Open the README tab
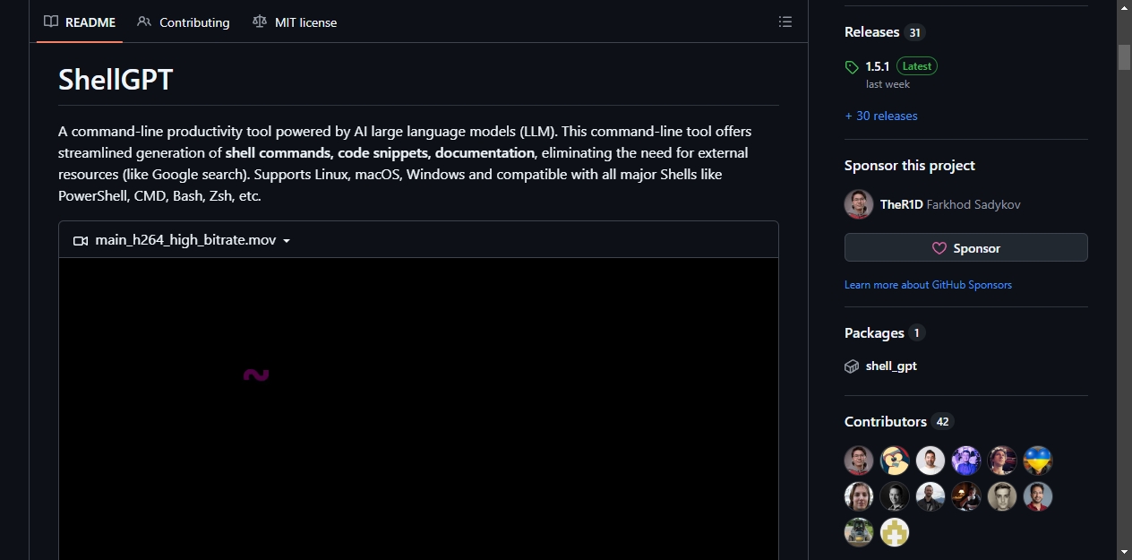 (x=80, y=22)
